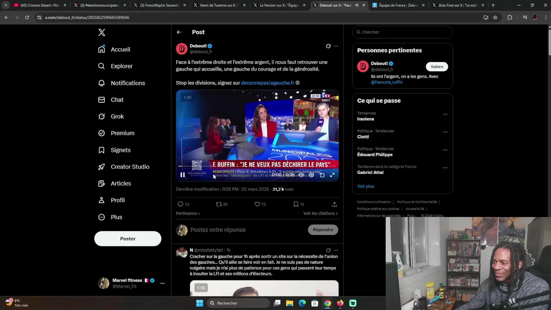
Task: Open the Plus more menu
Action: click(x=110, y=217)
